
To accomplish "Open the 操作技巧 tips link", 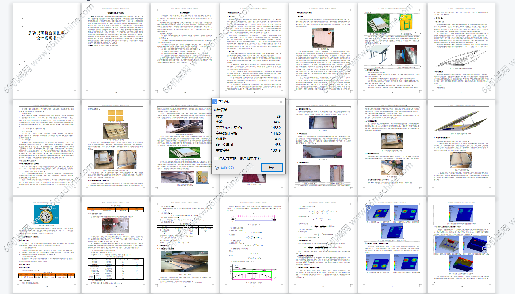I will click(x=227, y=168).
